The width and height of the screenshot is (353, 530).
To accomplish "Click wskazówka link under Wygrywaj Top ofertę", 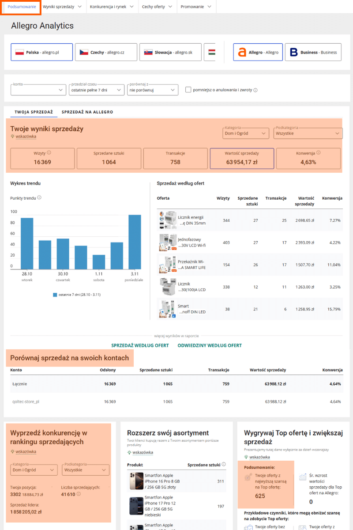I will [260, 457].
